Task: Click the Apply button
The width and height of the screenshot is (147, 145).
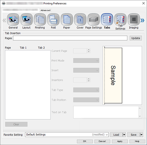Action: tap(120, 141)
